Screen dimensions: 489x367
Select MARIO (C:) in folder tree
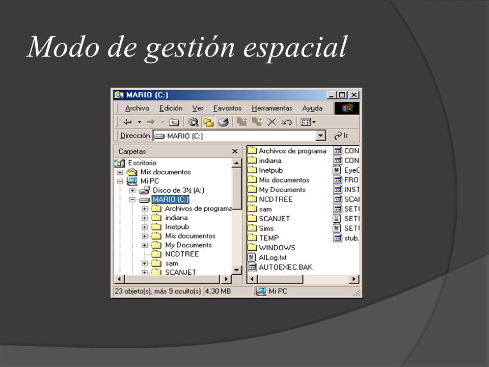(x=170, y=199)
